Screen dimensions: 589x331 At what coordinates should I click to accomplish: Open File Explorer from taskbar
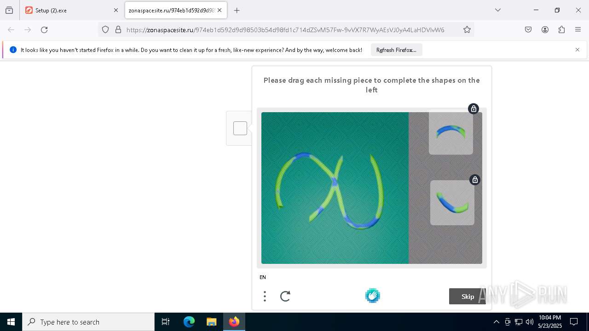coord(211,322)
